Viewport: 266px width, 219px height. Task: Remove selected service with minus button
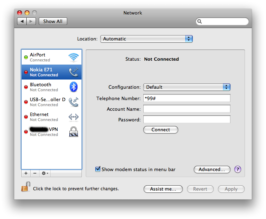click(x=35, y=173)
